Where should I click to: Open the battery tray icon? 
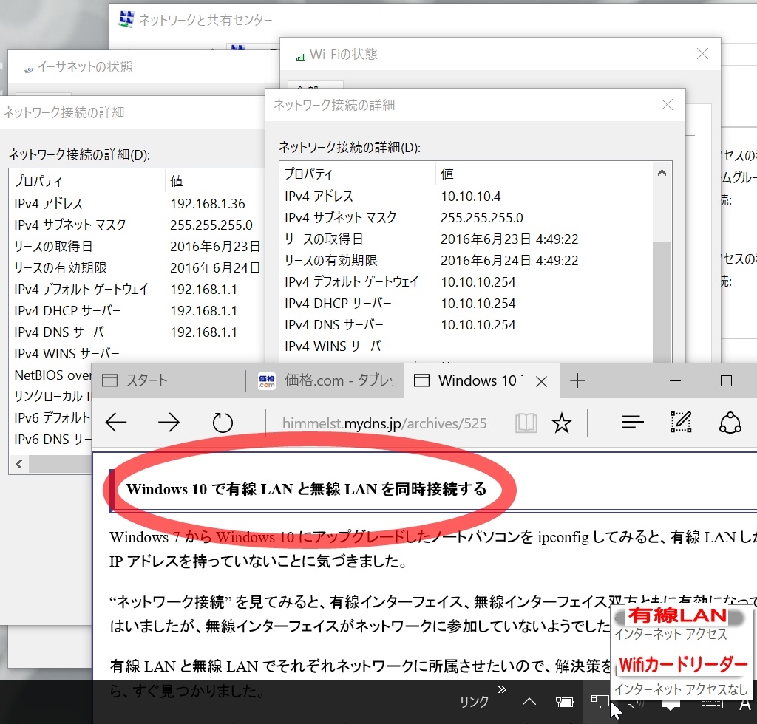click(x=564, y=701)
